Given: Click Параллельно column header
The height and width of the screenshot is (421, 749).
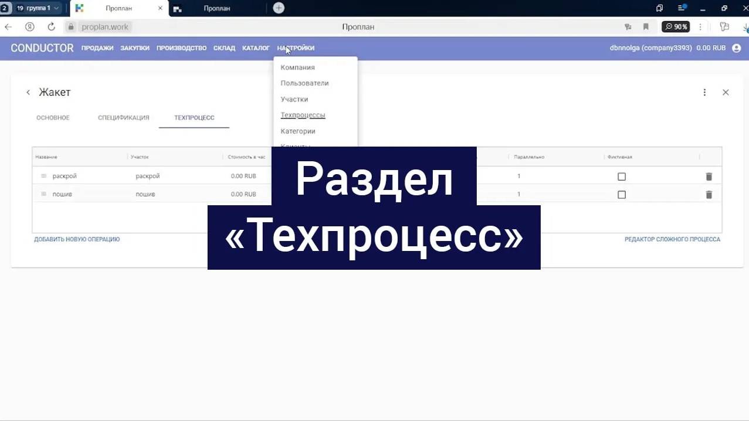Looking at the screenshot, I should pos(529,157).
